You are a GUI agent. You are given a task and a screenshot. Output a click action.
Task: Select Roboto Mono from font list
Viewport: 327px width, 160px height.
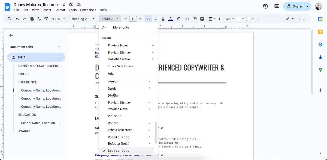119,137
